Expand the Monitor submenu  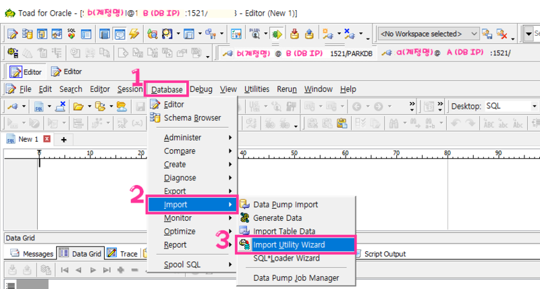coord(193,218)
